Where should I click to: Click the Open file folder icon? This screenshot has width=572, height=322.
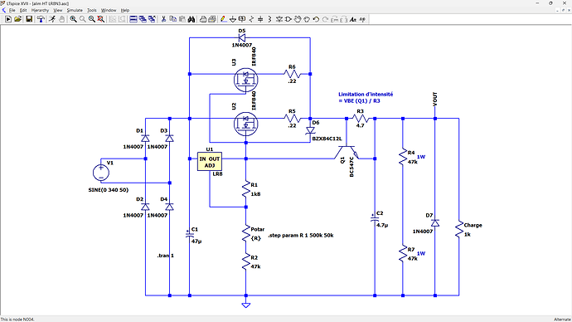coord(17,19)
